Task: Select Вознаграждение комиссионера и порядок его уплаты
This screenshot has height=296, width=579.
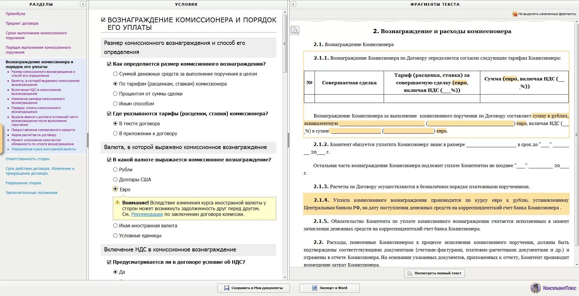Action: (x=39, y=64)
